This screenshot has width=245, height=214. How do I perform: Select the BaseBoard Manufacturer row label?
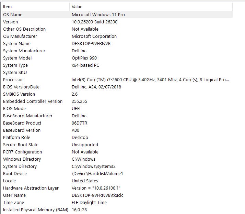point(28,116)
